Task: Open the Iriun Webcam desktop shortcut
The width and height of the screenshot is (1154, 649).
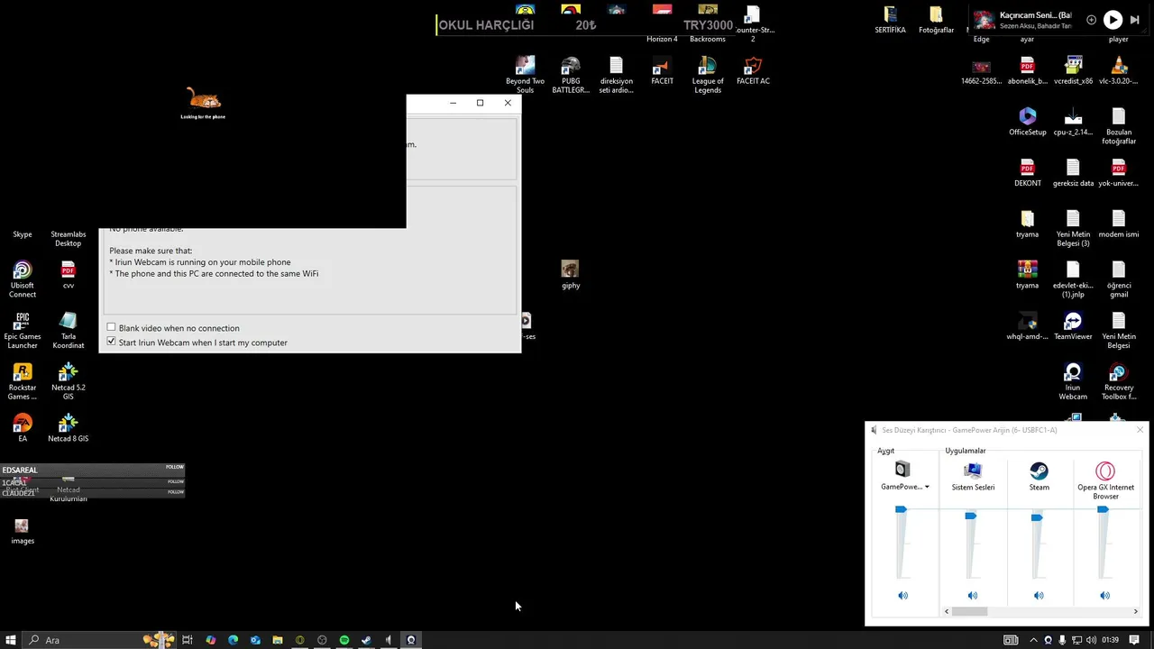Action: (1073, 382)
